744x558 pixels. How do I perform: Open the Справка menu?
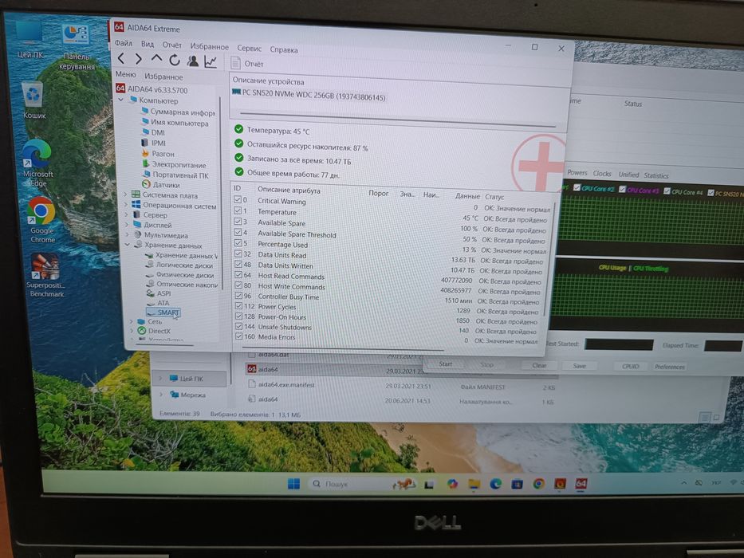(284, 49)
